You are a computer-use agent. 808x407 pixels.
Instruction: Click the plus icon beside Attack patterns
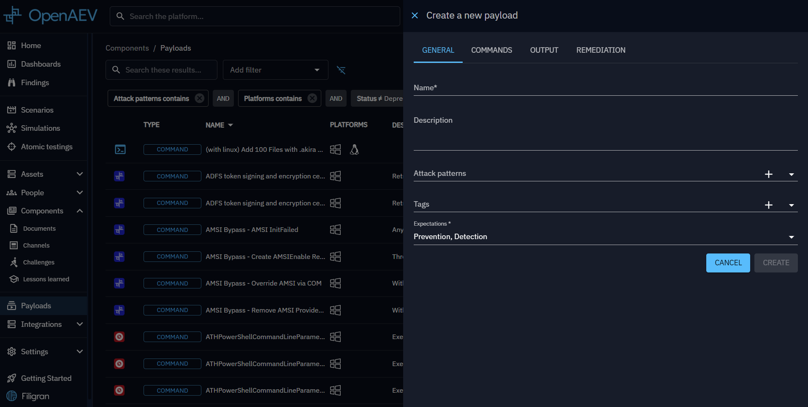click(x=768, y=174)
